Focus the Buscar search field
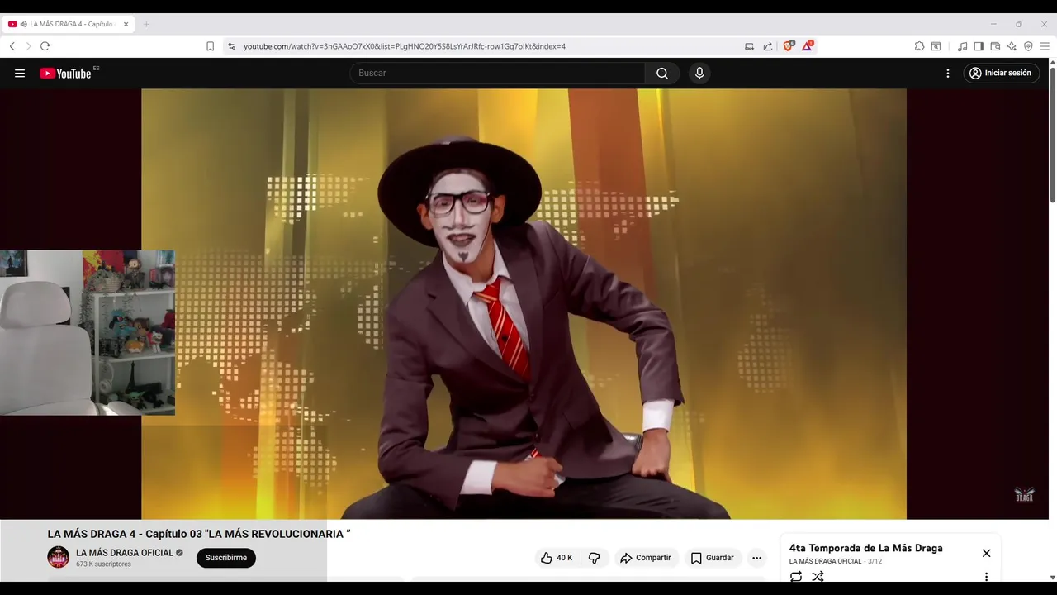1057x595 pixels. click(498, 73)
